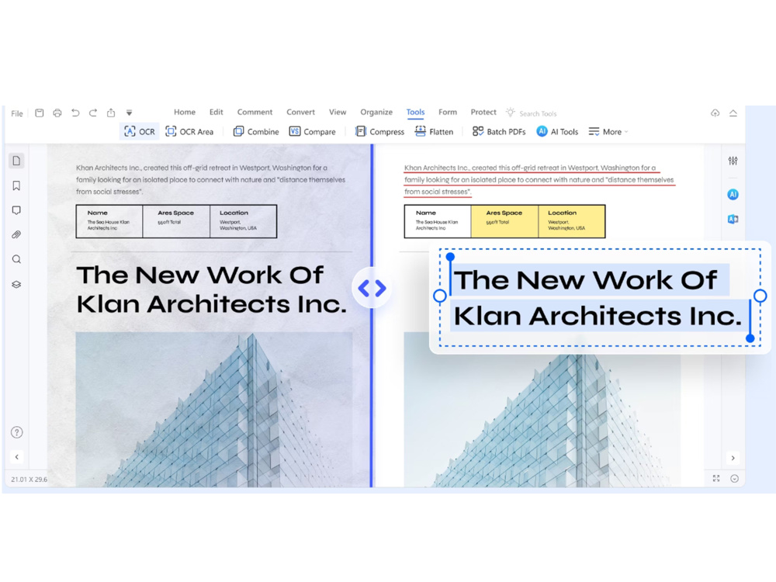The width and height of the screenshot is (776, 582).
Task: Switch to the Edit tab
Action: coord(217,113)
